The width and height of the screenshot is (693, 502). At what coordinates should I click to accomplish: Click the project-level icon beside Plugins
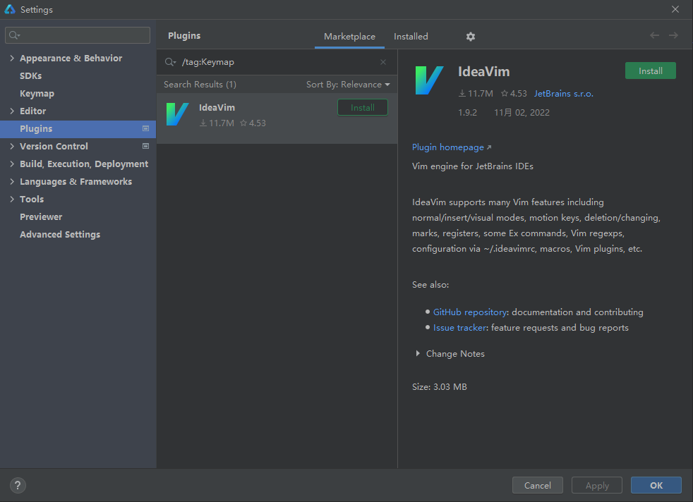pos(145,128)
